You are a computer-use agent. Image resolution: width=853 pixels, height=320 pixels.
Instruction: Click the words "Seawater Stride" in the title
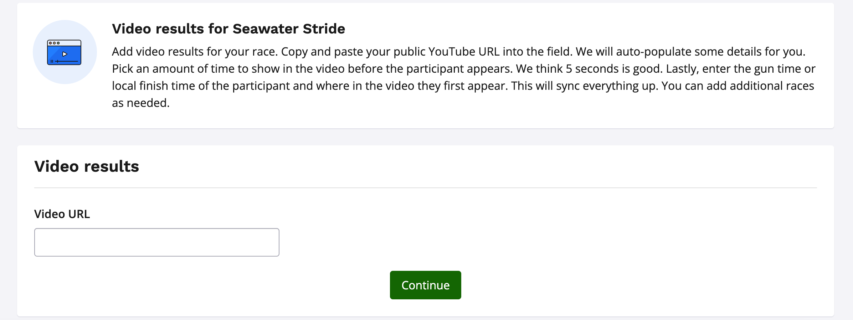289,29
